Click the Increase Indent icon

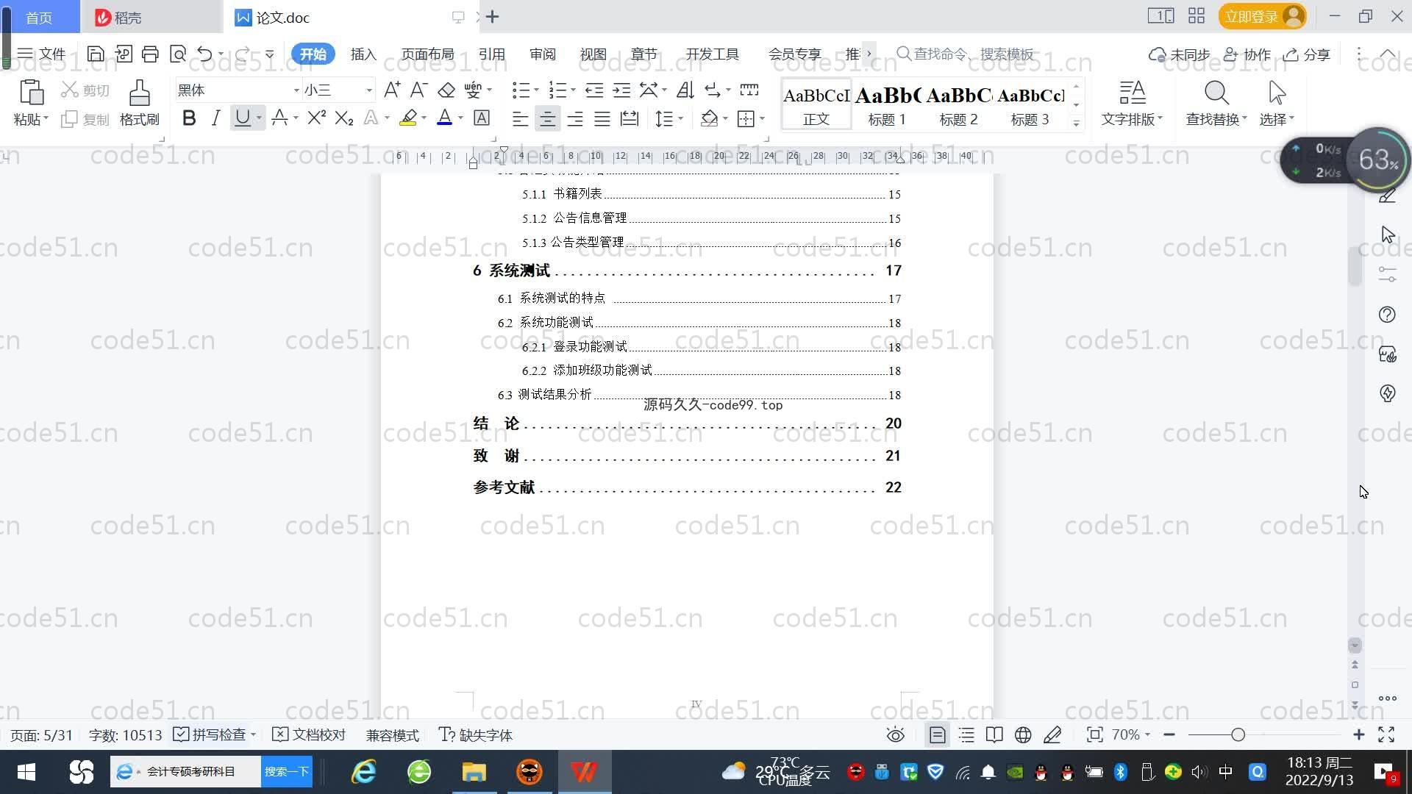click(621, 90)
